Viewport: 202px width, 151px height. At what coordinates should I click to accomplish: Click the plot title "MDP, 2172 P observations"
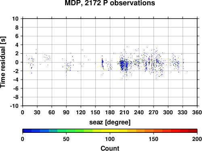click(110, 3)
